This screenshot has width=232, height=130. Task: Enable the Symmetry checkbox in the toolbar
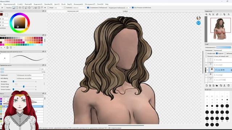[x=65, y=8]
